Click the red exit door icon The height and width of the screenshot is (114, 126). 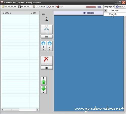[58, 7]
